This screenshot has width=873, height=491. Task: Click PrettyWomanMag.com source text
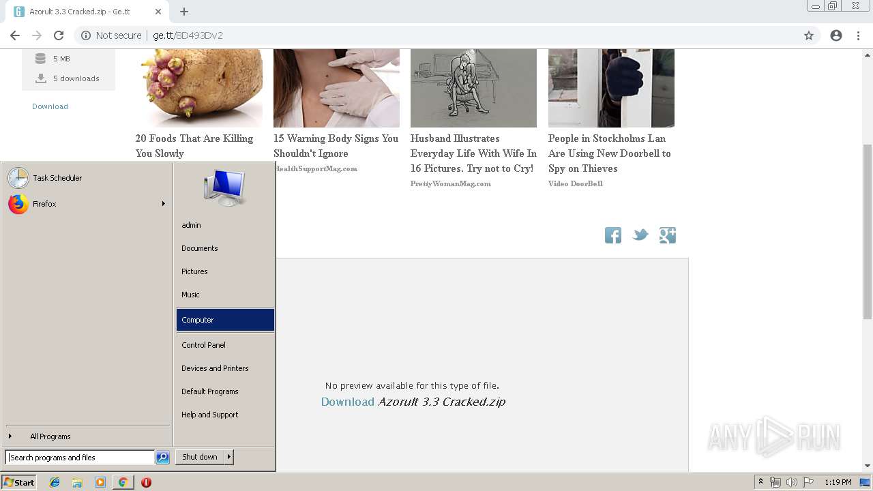tap(451, 183)
